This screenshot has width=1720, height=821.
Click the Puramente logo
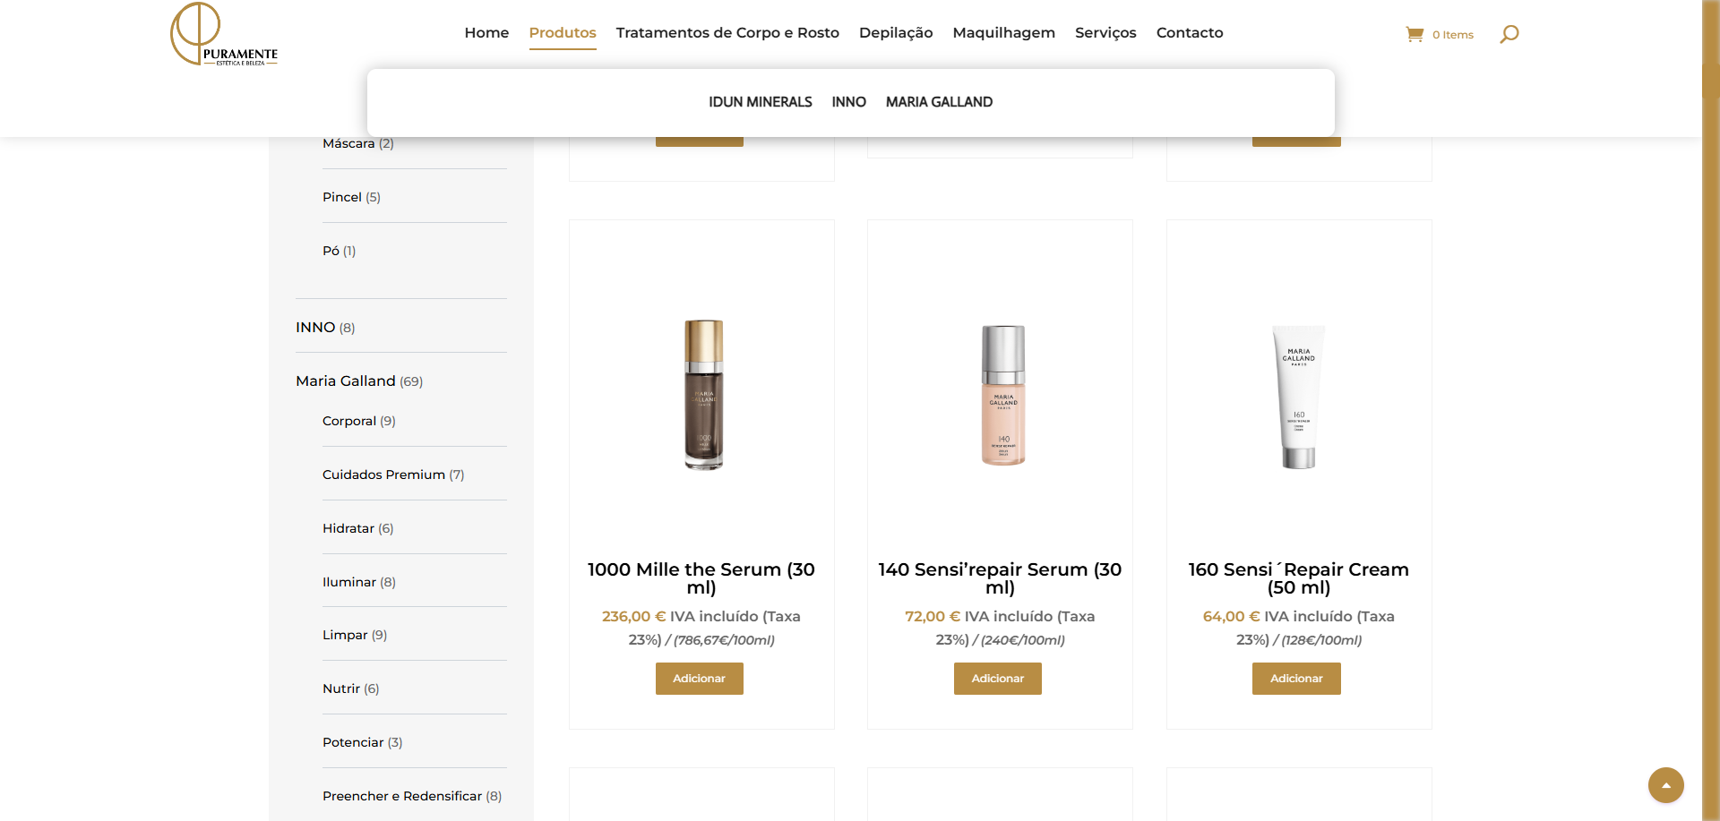(x=224, y=34)
